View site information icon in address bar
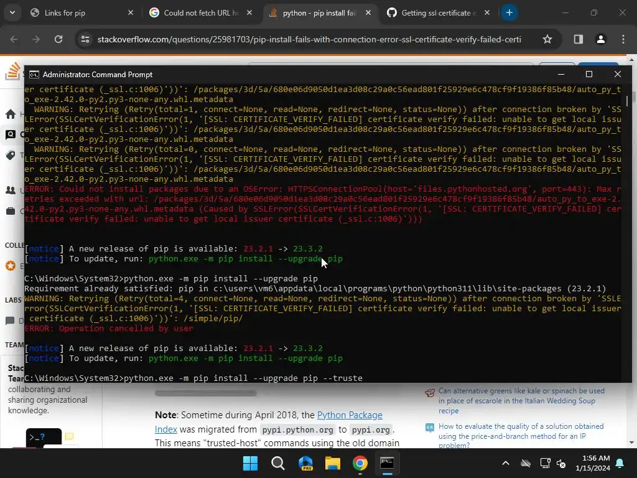The height and width of the screenshot is (478, 637). tap(85, 39)
